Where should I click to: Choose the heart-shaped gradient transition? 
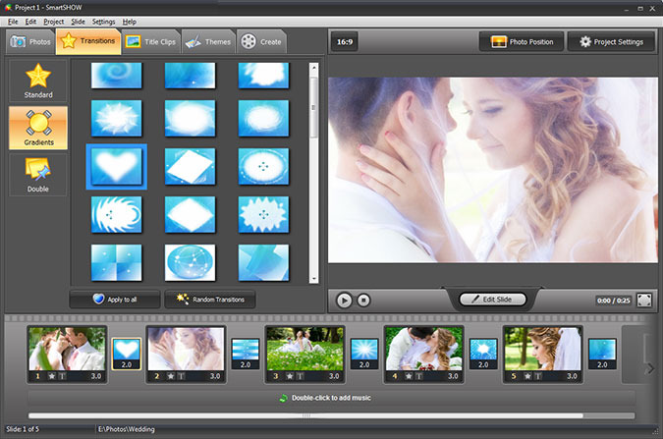tap(116, 166)
